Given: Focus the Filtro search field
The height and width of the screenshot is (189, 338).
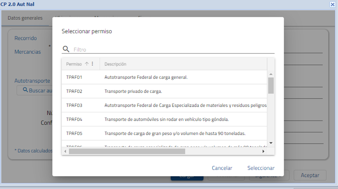Looking at the screenshot, I should tap(173, 50).
